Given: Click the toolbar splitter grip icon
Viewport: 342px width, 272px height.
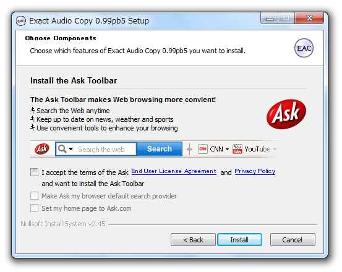Looking at the screenshot, I should pos(189,149).
